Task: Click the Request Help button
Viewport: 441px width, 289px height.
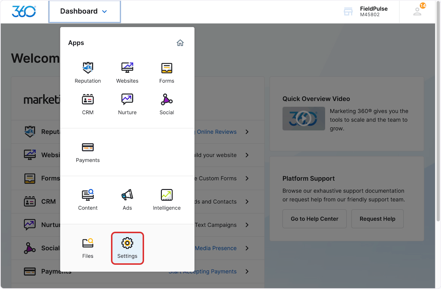Action: 377,219
